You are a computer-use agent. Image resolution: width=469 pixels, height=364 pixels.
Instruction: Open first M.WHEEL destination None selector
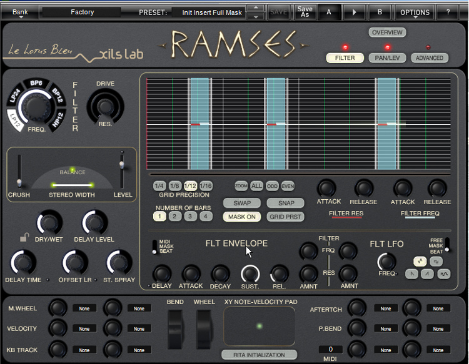(x=84, y=308)
